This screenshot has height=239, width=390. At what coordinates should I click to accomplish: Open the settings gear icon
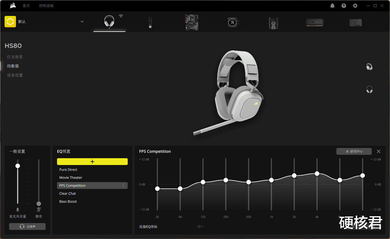coord(355,6)
